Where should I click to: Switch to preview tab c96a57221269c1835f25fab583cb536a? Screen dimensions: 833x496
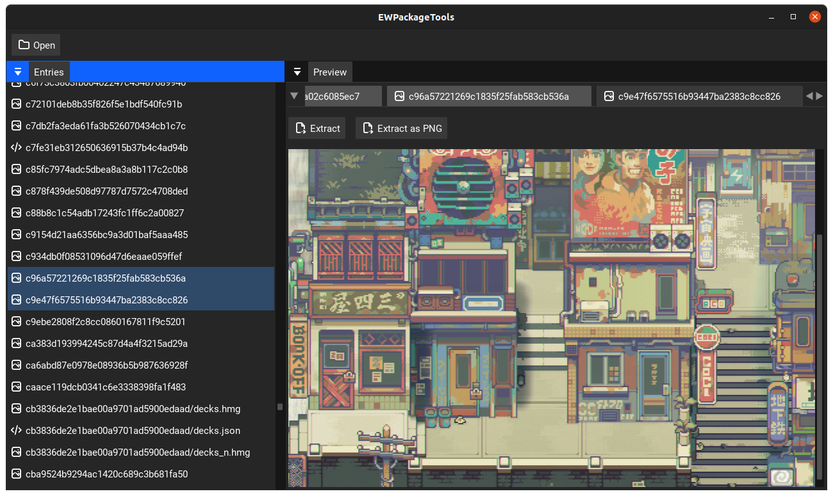[x=489, y=96]
